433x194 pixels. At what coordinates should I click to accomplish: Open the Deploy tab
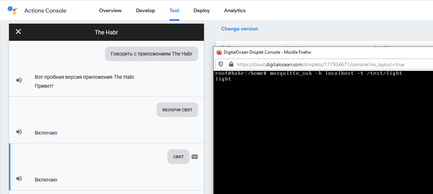201,10
